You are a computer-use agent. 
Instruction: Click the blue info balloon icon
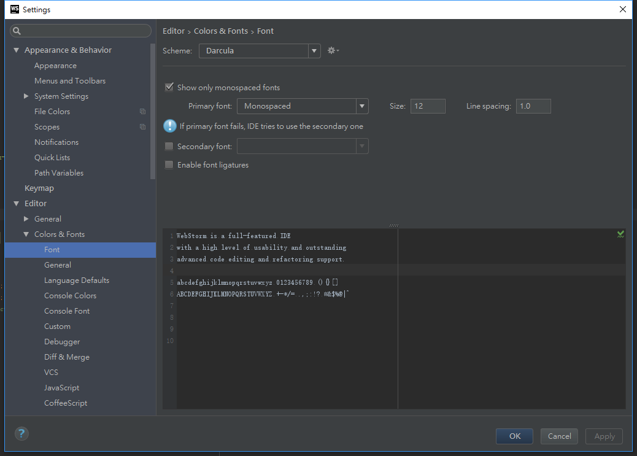pos(169,126)
